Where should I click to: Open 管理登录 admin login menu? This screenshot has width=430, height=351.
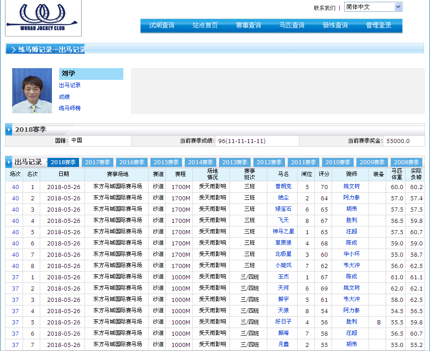coord(379,25)
